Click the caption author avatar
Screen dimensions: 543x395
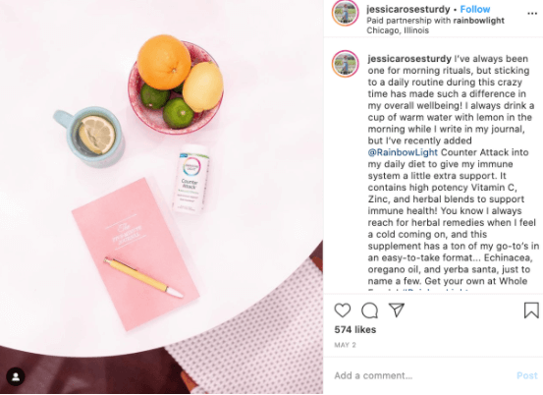pos(345,64)
